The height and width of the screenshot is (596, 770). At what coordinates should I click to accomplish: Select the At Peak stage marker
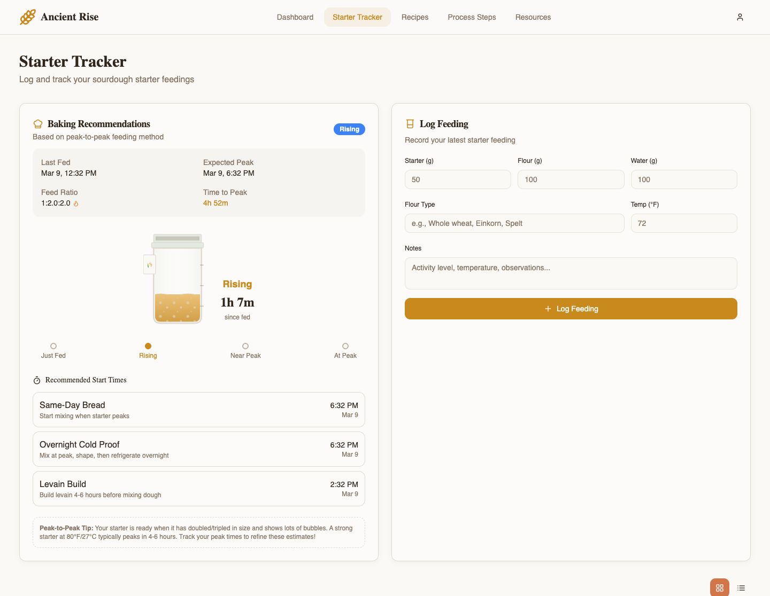[x=345, y=346]
